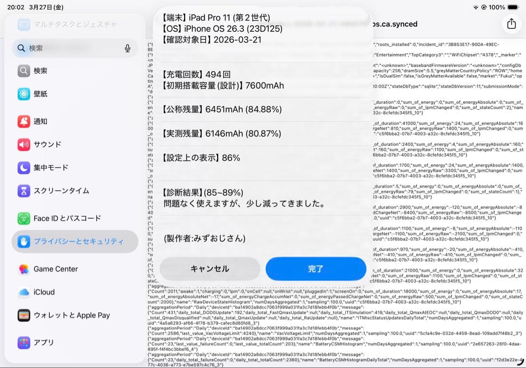This screenshot has height=368, width=526.
Task: Tap the "VacVoltageLimit" log entry
Action: (x=335, y=331)
